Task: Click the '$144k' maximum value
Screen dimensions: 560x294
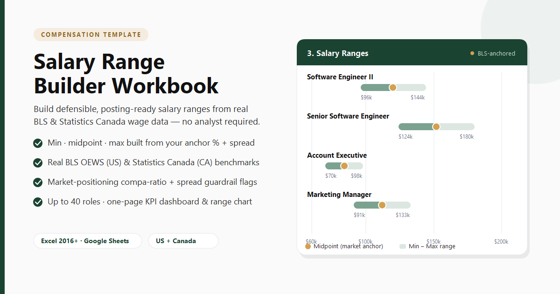Action: pyautogui.click(x=418, y=98)
